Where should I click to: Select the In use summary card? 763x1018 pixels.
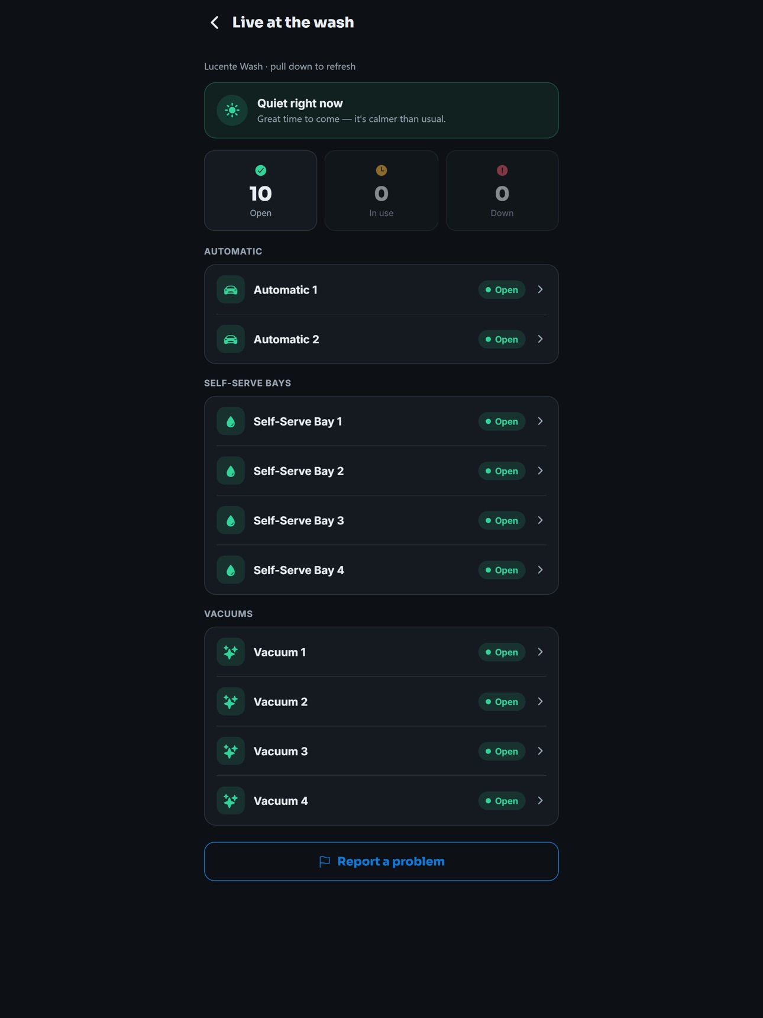[x=381, y=191]
